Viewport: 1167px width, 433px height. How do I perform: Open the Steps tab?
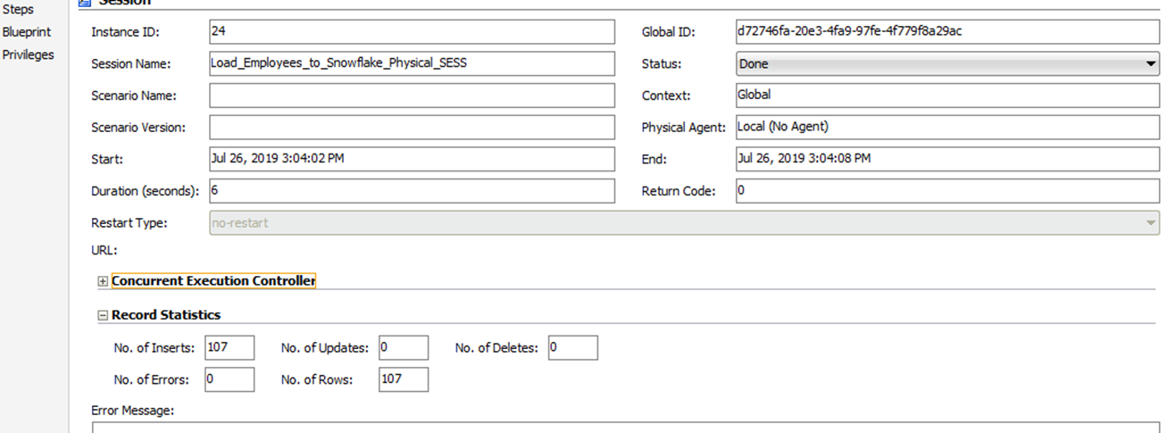18,9
